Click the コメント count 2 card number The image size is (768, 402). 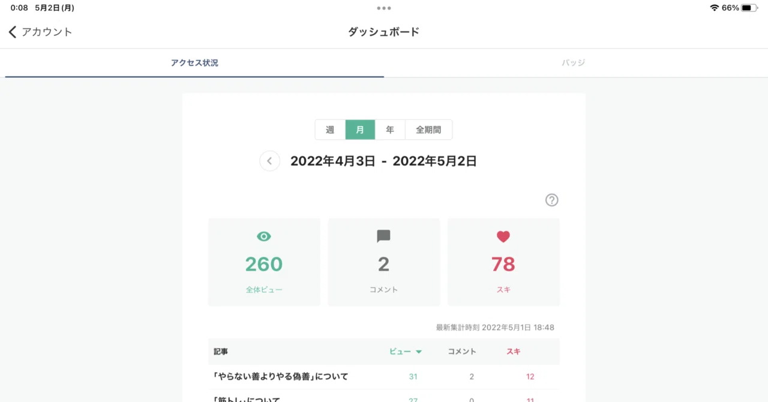pos(383,264)
